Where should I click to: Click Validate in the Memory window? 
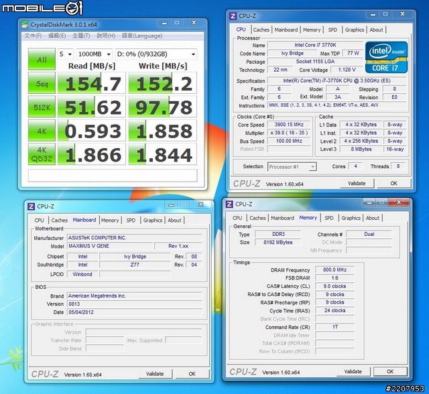pos(353,372)
